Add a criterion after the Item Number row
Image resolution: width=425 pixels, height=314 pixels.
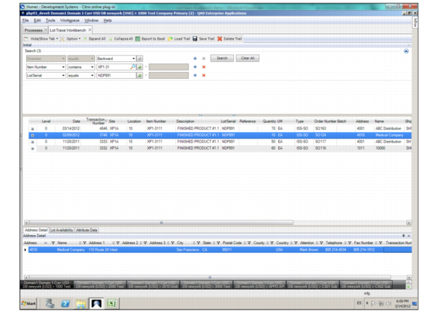pos(195,67)
